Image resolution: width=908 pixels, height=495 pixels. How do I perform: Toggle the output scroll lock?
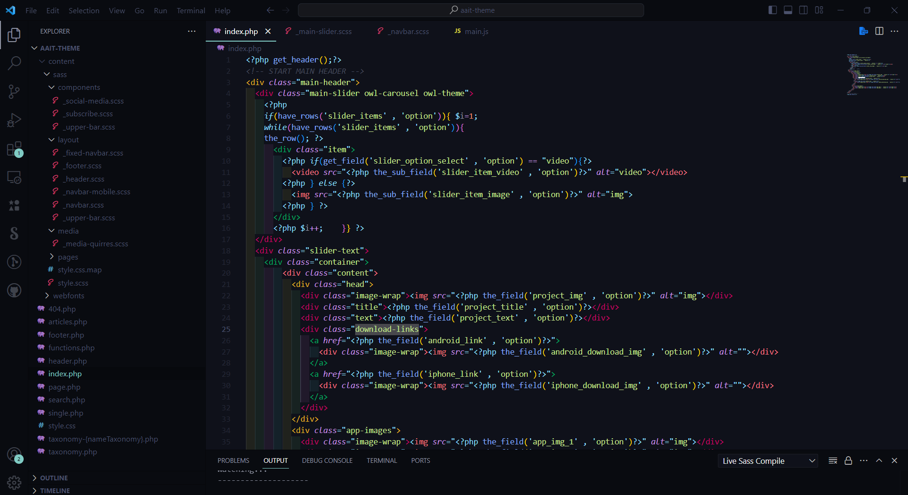tap(848, 460)
